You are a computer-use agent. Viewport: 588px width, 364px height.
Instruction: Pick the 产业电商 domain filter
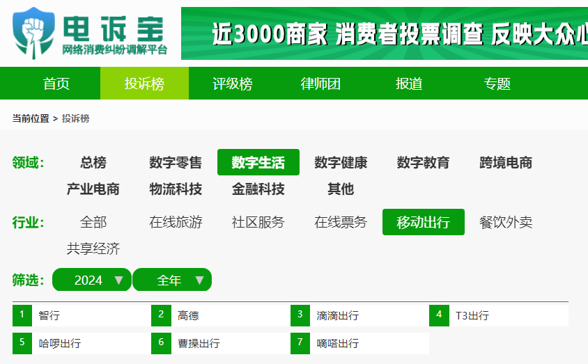[x=93, y=189]
